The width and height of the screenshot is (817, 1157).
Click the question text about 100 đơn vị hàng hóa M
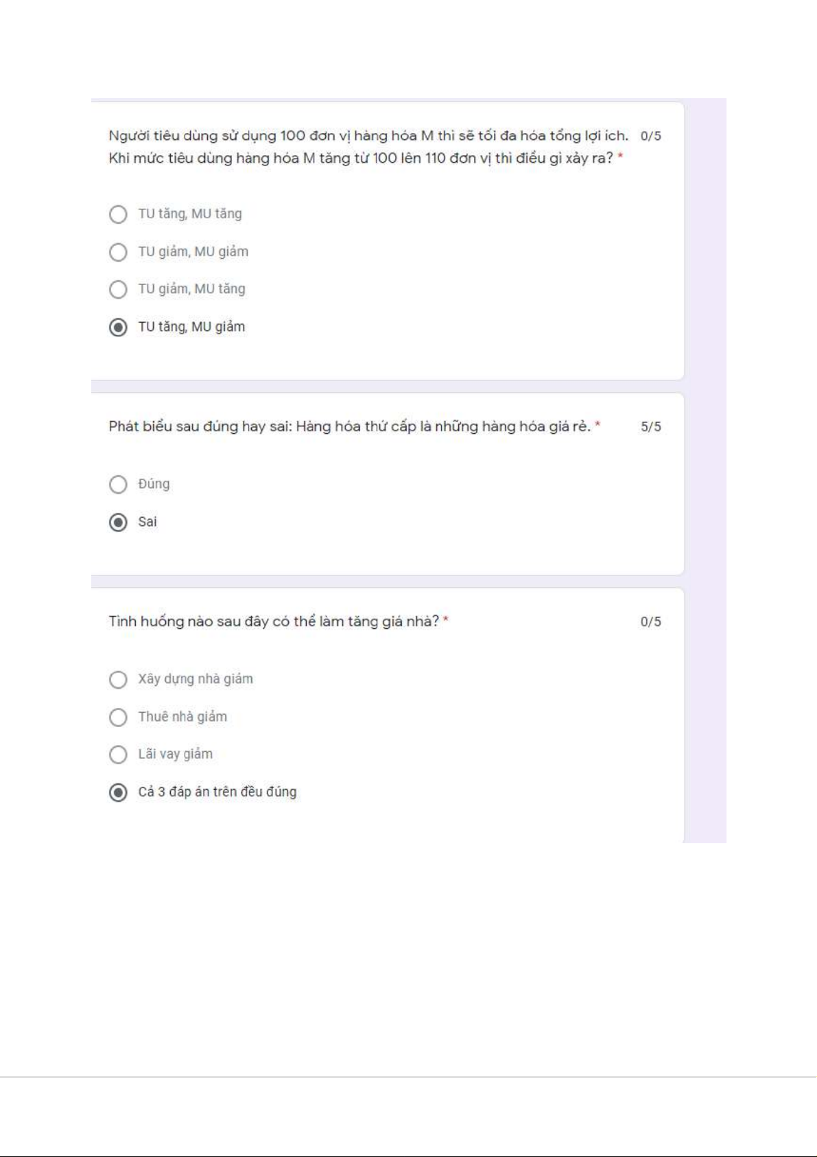pyautogui.click(x=368, y=147)
